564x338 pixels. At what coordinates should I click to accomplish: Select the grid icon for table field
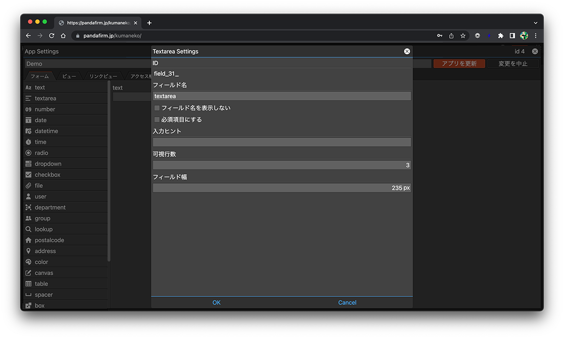tap(28, 284)
